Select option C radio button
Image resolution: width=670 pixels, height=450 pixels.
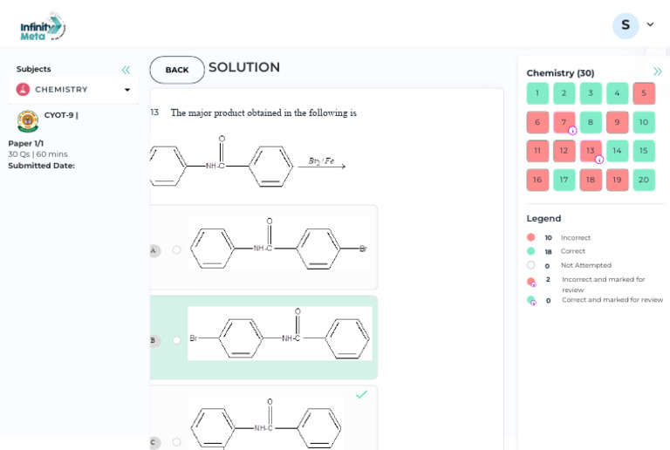click(176, 442)
